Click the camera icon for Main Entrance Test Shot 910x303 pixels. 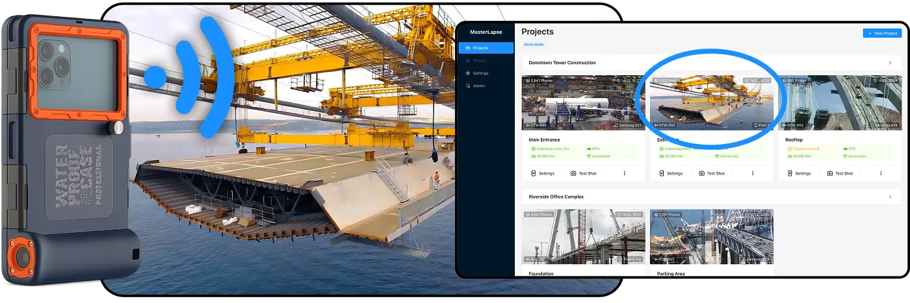pyautogui.click(x=573, y=173)
